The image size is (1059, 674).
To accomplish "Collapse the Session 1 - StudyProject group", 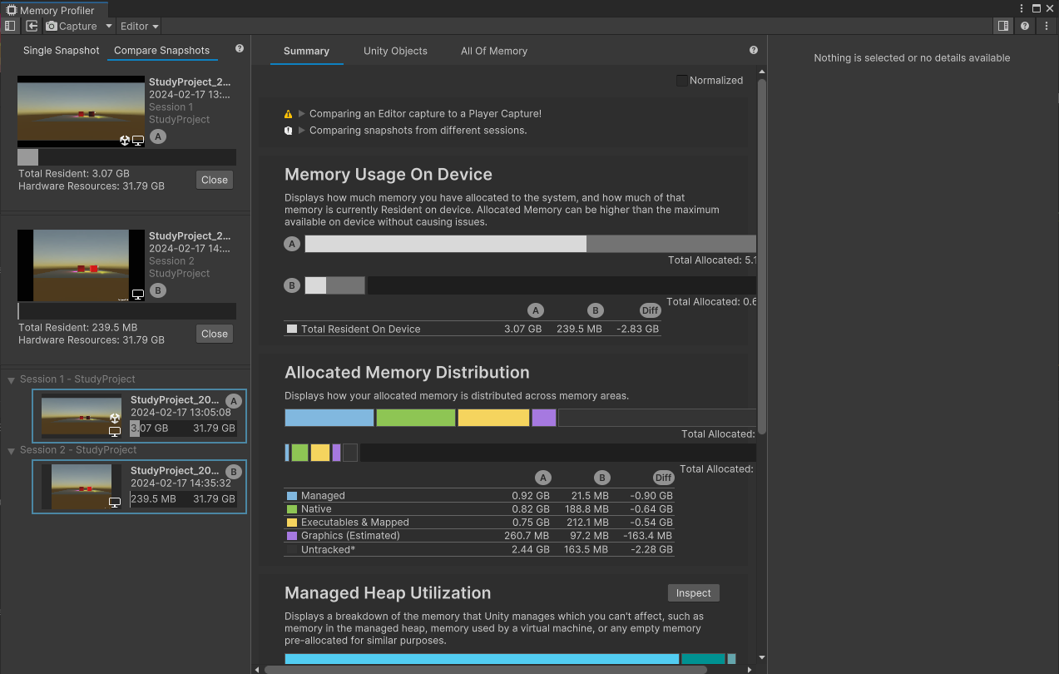I will click(12, 379).
